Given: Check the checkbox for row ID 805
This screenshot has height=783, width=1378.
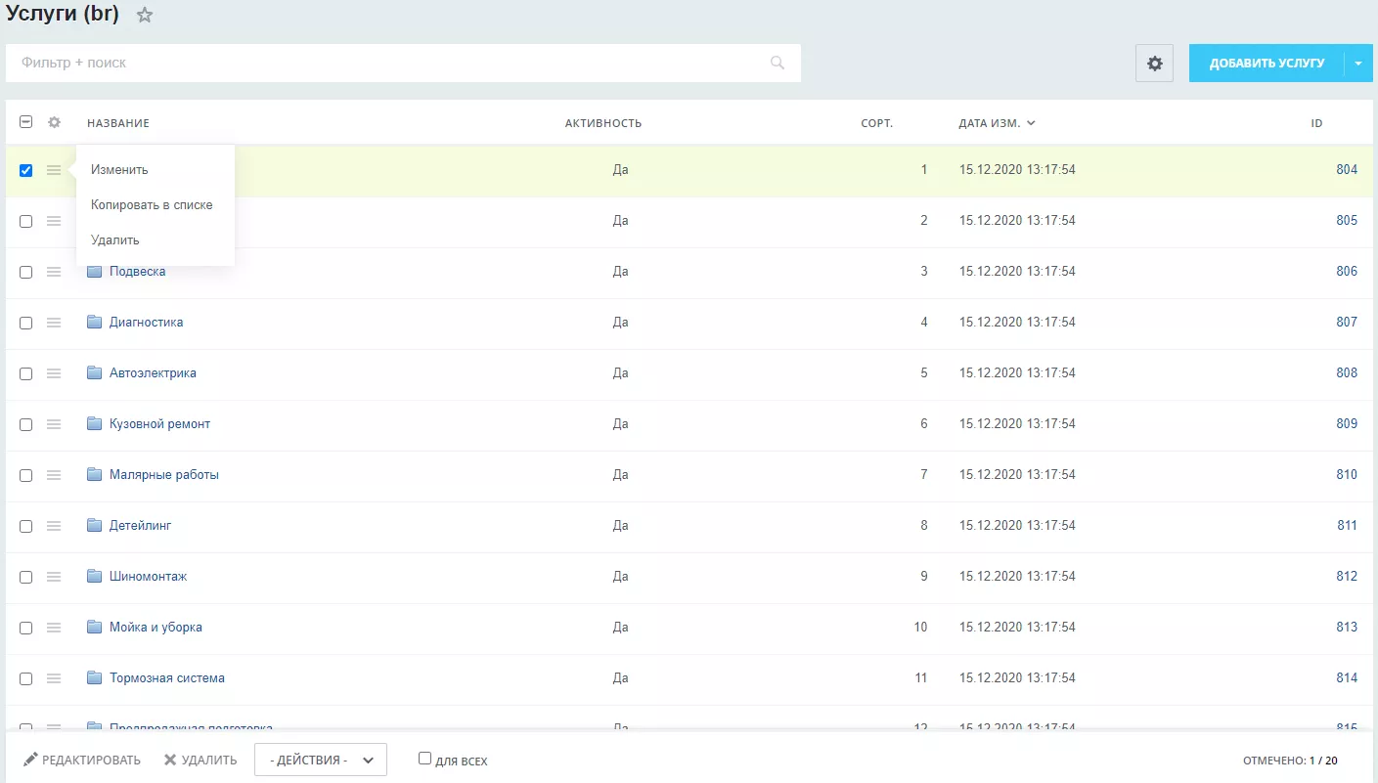Looking at the screenshot, I should coord(26,221).
